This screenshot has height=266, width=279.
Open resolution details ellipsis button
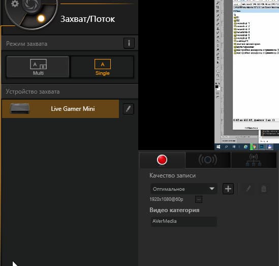[199, 199]
